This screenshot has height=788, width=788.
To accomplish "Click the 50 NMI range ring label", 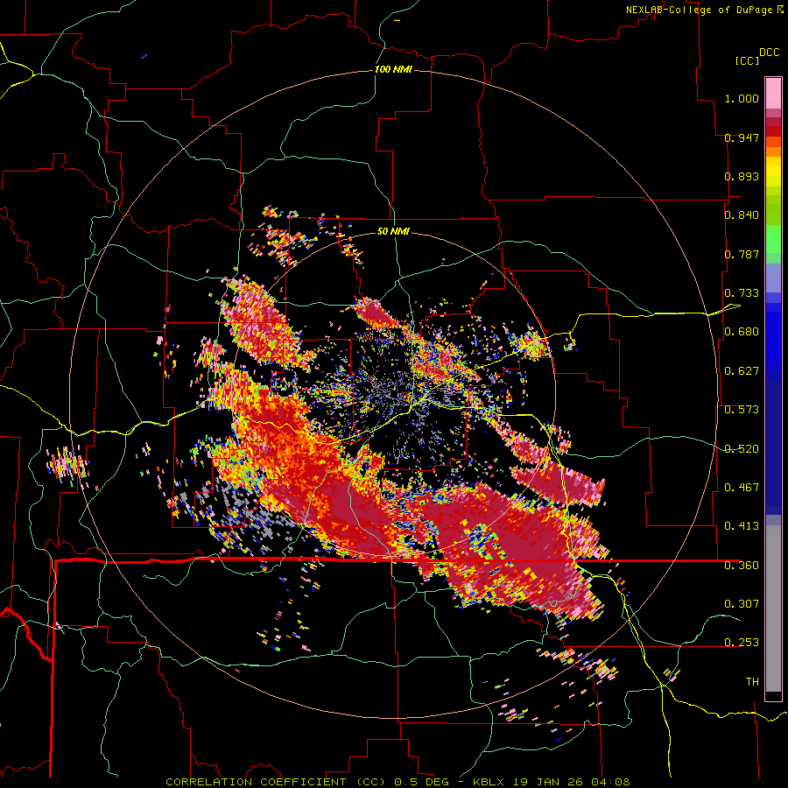I will (x=393, y=231).
